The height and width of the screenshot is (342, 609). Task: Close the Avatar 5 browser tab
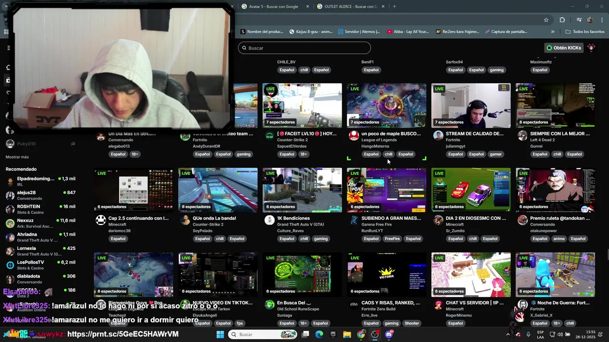tap(307, 7)
